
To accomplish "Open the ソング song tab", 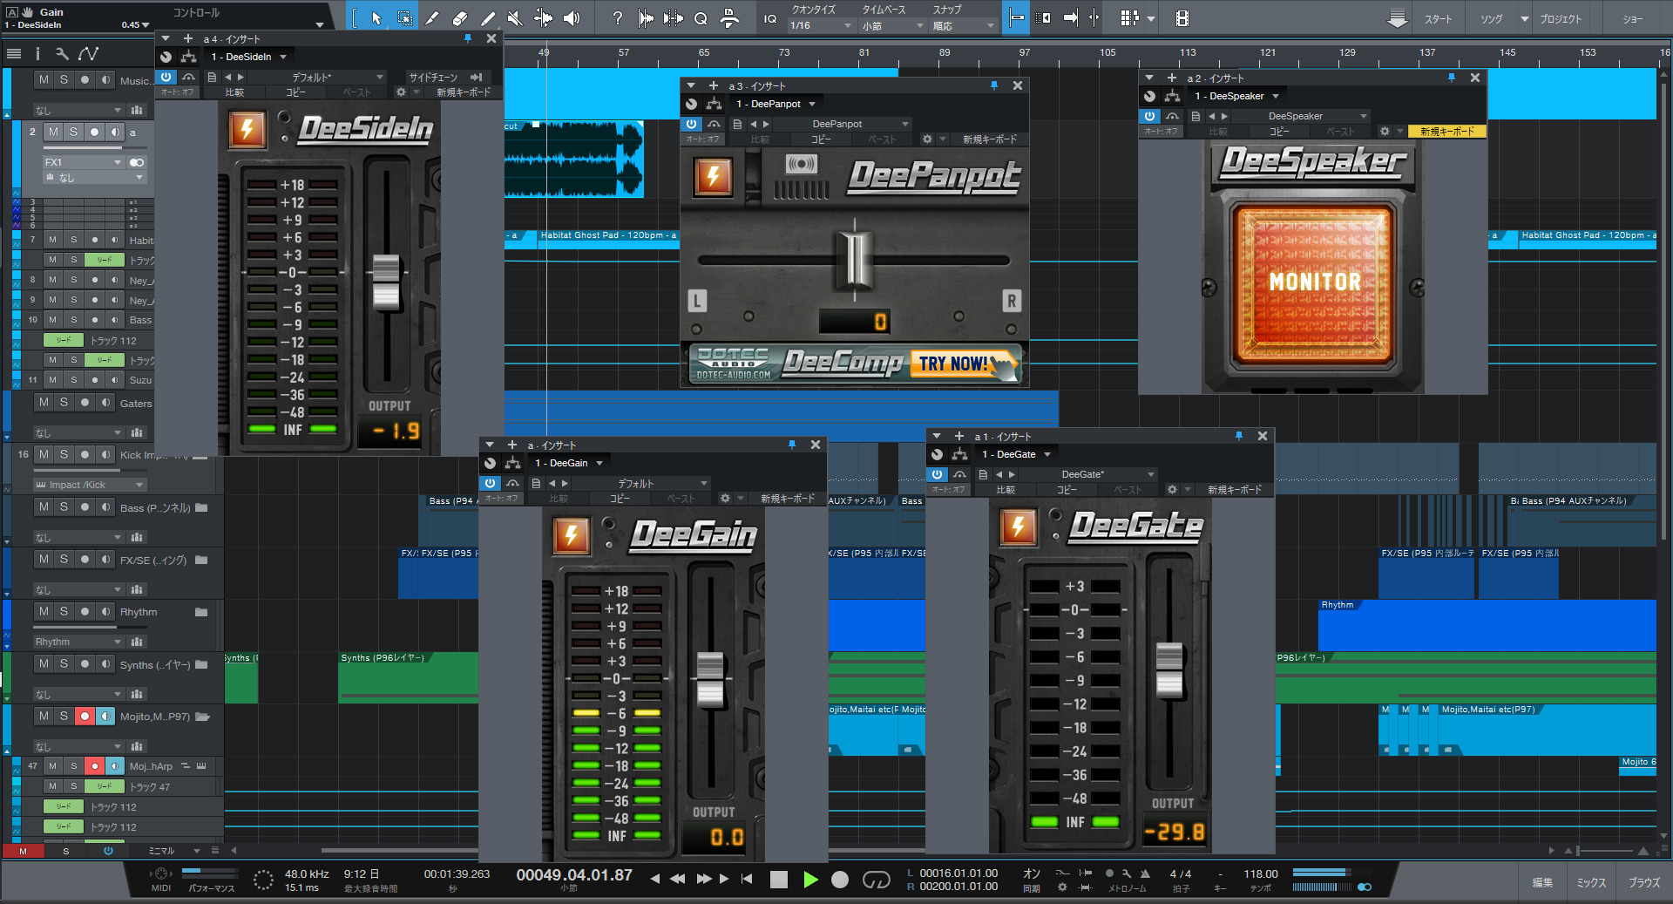I will click(x=1492, y=19).
